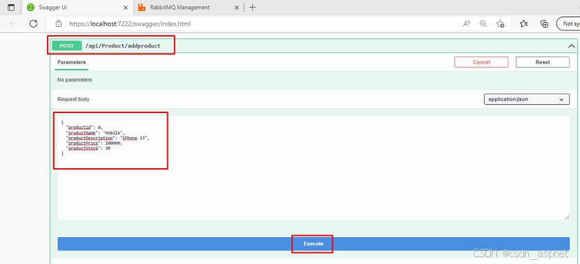This screenshot has height=264, width=580.
Task: Click the productId line in JSON
Action: [84, 128]
